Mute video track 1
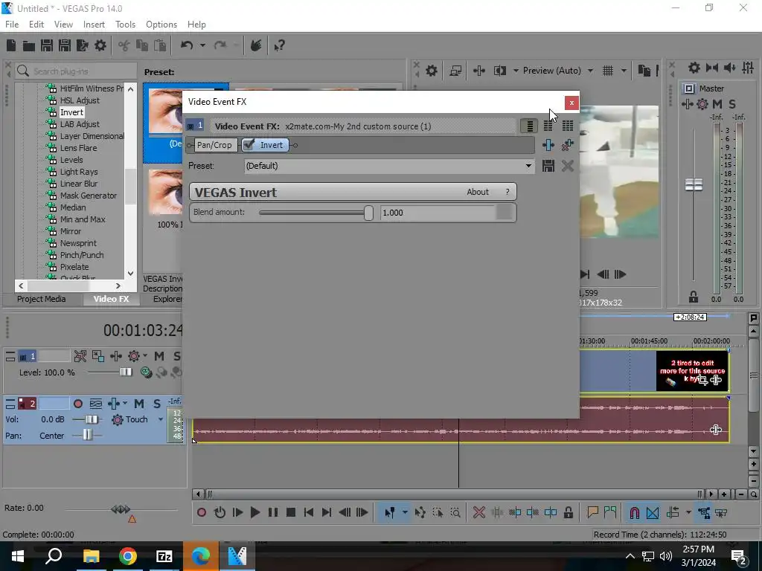This screenshot has width=762, height=571. 159,356
